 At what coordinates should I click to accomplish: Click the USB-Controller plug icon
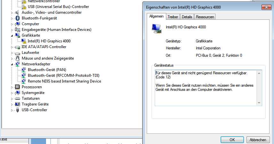18,110
